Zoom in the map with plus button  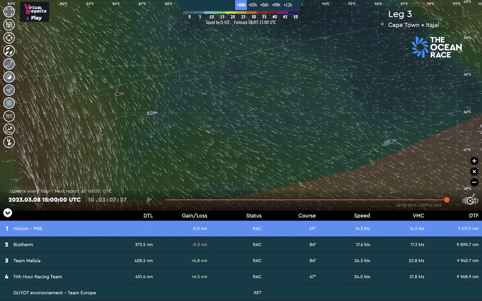[474, 161]
